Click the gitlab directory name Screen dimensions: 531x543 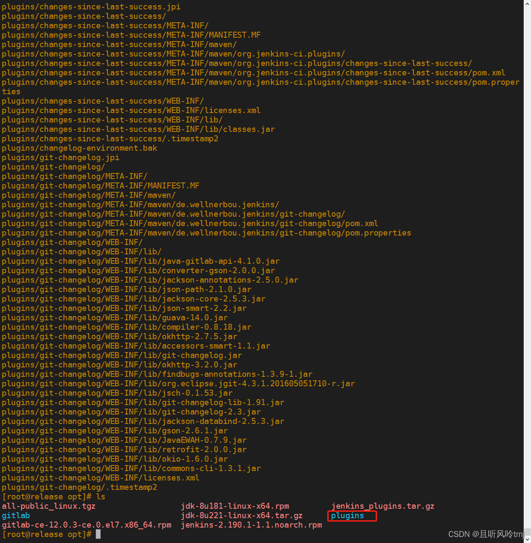coord(16,516)
